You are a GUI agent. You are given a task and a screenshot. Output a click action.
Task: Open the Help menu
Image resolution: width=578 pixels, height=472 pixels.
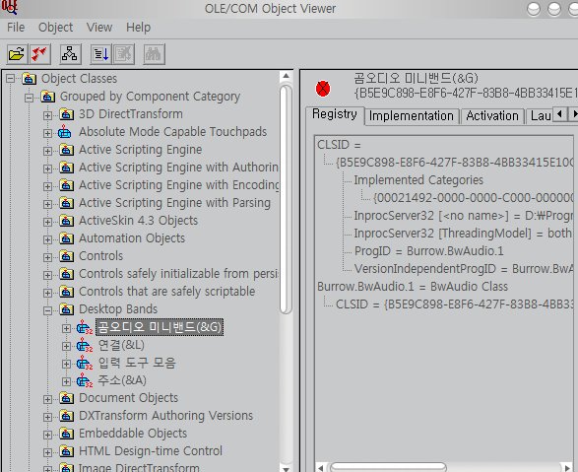[x=138, y=28]
